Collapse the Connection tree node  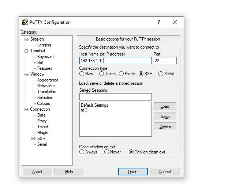(26, 109)
